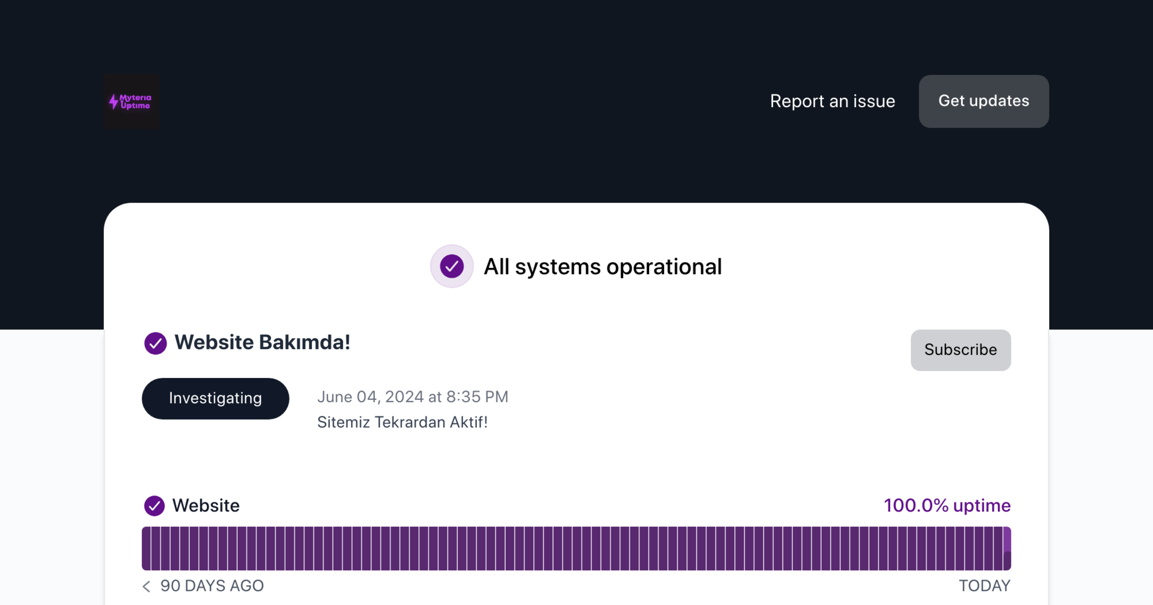
Task: Open the Report an issue page
Action: [833, 101]
